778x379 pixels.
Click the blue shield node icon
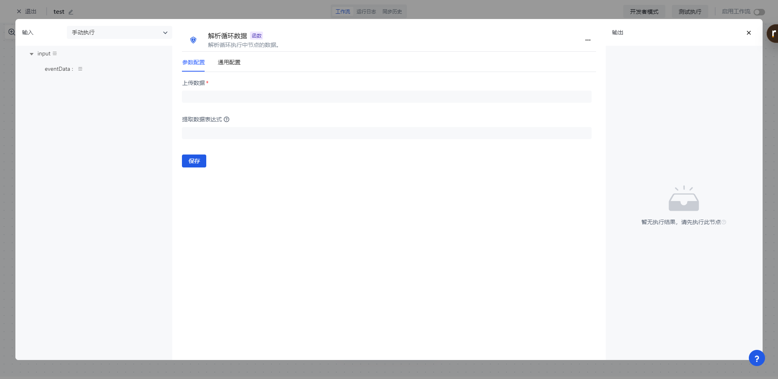[193, 40]
